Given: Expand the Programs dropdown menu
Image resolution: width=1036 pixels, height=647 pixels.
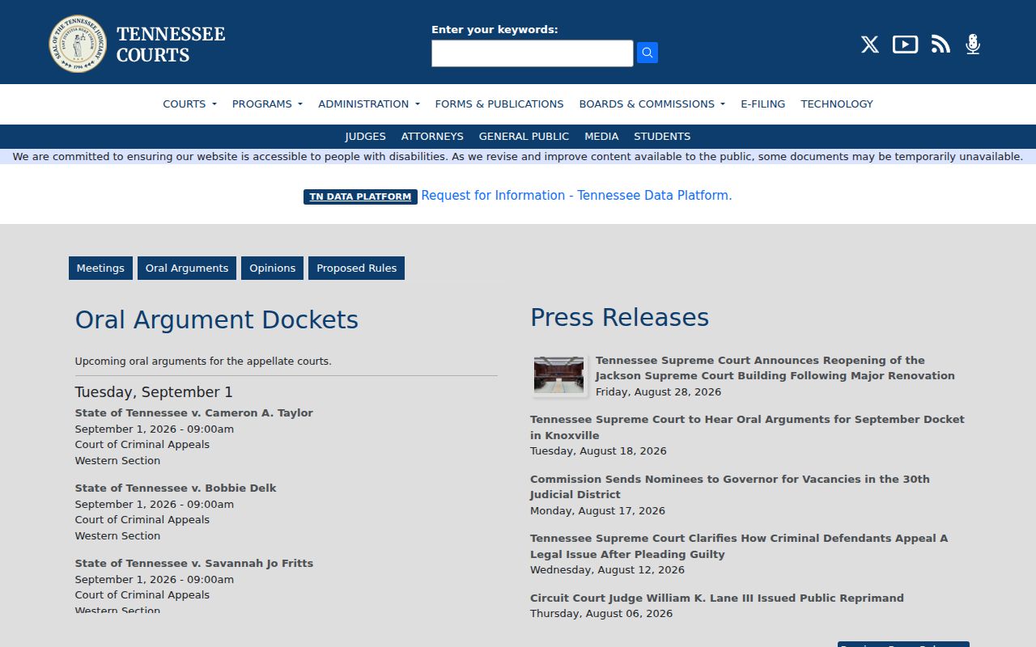Looking at the screenshot, I should [267, 104].
